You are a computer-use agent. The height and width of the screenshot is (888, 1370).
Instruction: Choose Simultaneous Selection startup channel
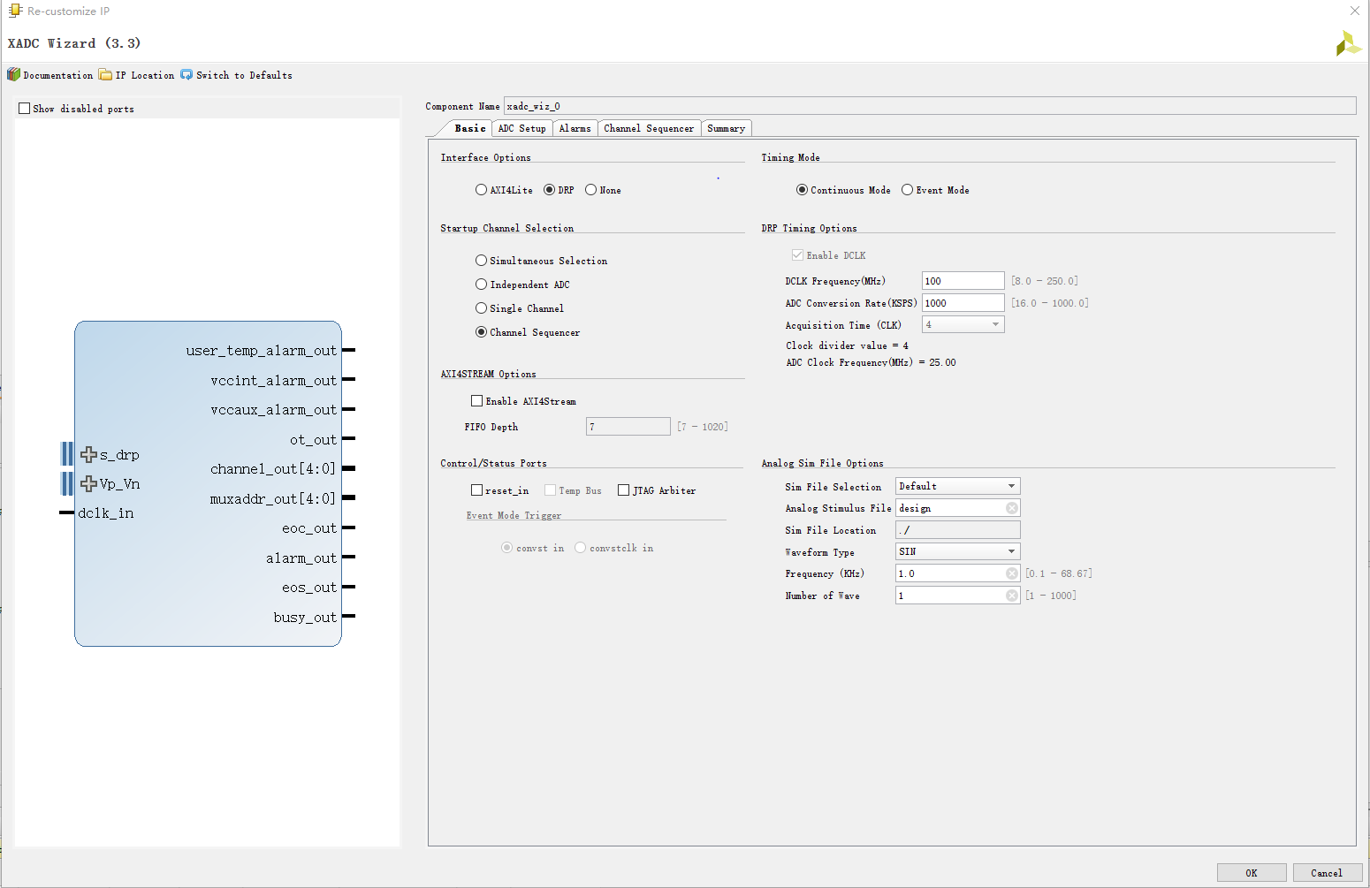(481, 261)
